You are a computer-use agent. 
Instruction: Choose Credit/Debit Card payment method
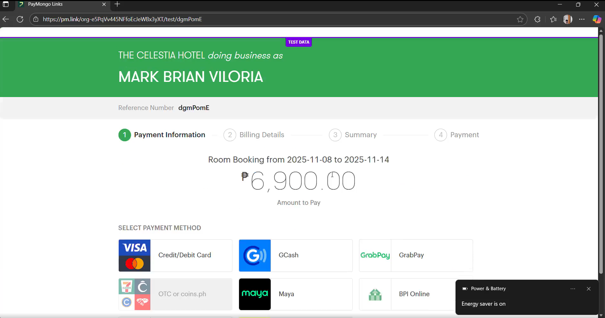point(175,255)
